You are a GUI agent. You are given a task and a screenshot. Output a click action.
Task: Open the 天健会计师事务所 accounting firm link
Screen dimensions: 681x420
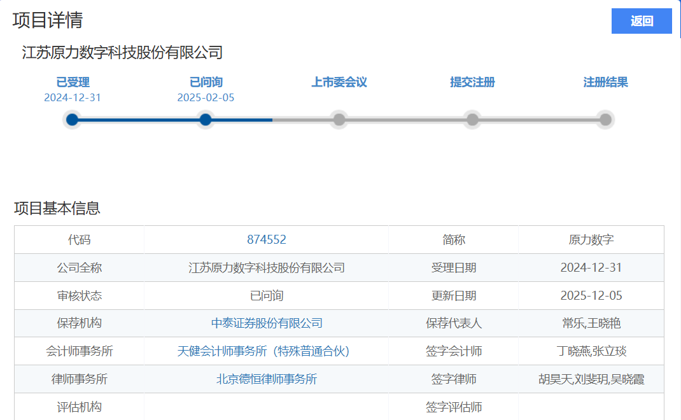click(x=266, y=351)
